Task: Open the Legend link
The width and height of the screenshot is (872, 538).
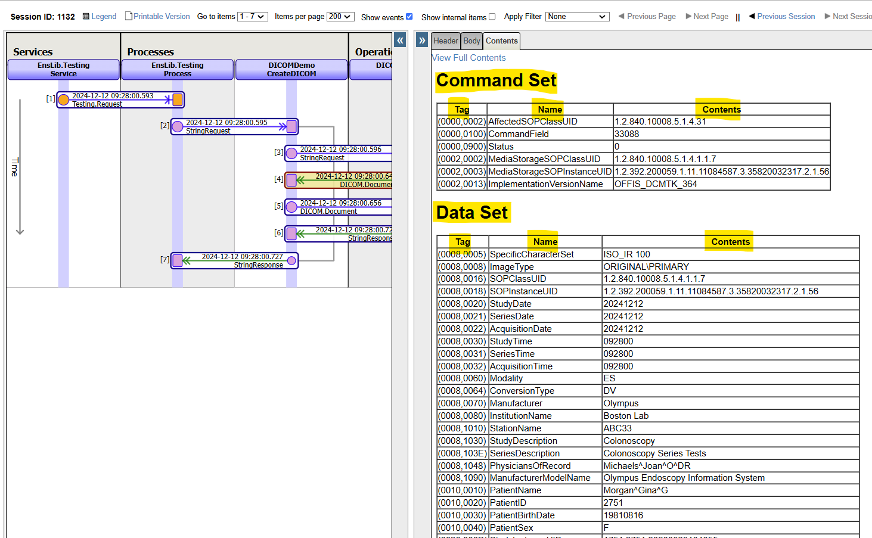Action: (x=104, y=17)
